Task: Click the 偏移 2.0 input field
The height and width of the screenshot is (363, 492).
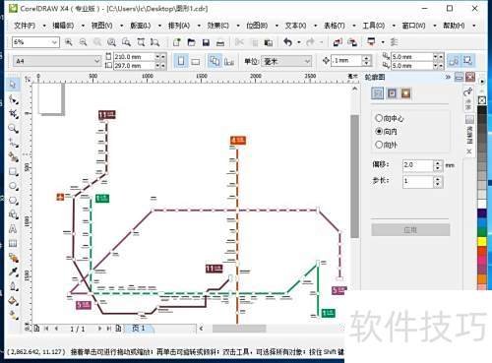Action: [x=418, y=165]
